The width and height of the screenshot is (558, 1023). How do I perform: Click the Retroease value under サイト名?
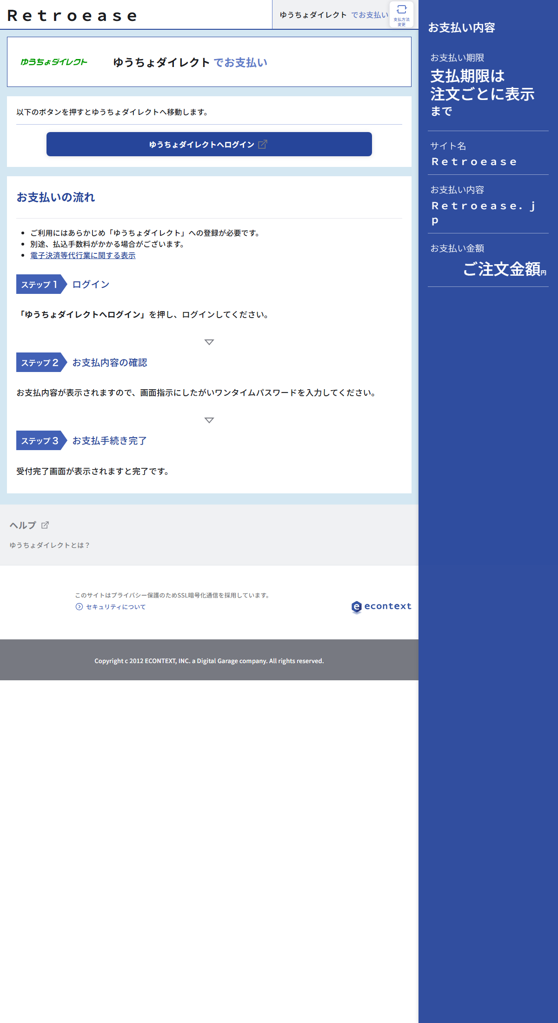(474, 162)
